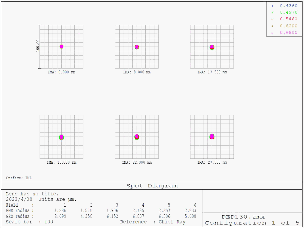Select the spot at IMA 22.000 mm
The height and width of the screenshot is (228, 304).
point(137,137)
